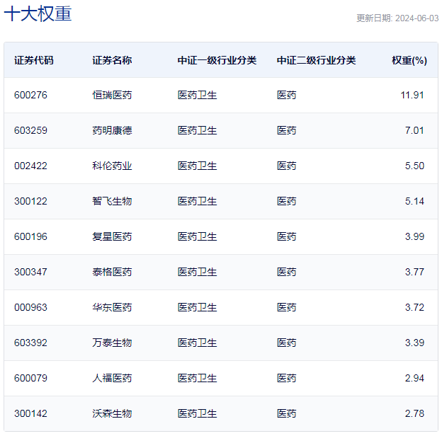Click 医药卫生 in the 恒瑞医药 row
The image size is (442, 436).
point(197,96)
